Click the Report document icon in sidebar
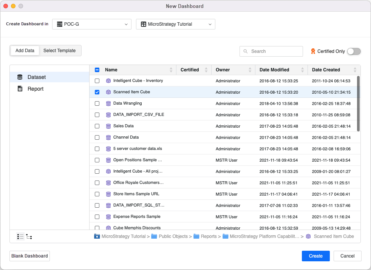Screen dimensions: 371x270 (x=20, y=89)
